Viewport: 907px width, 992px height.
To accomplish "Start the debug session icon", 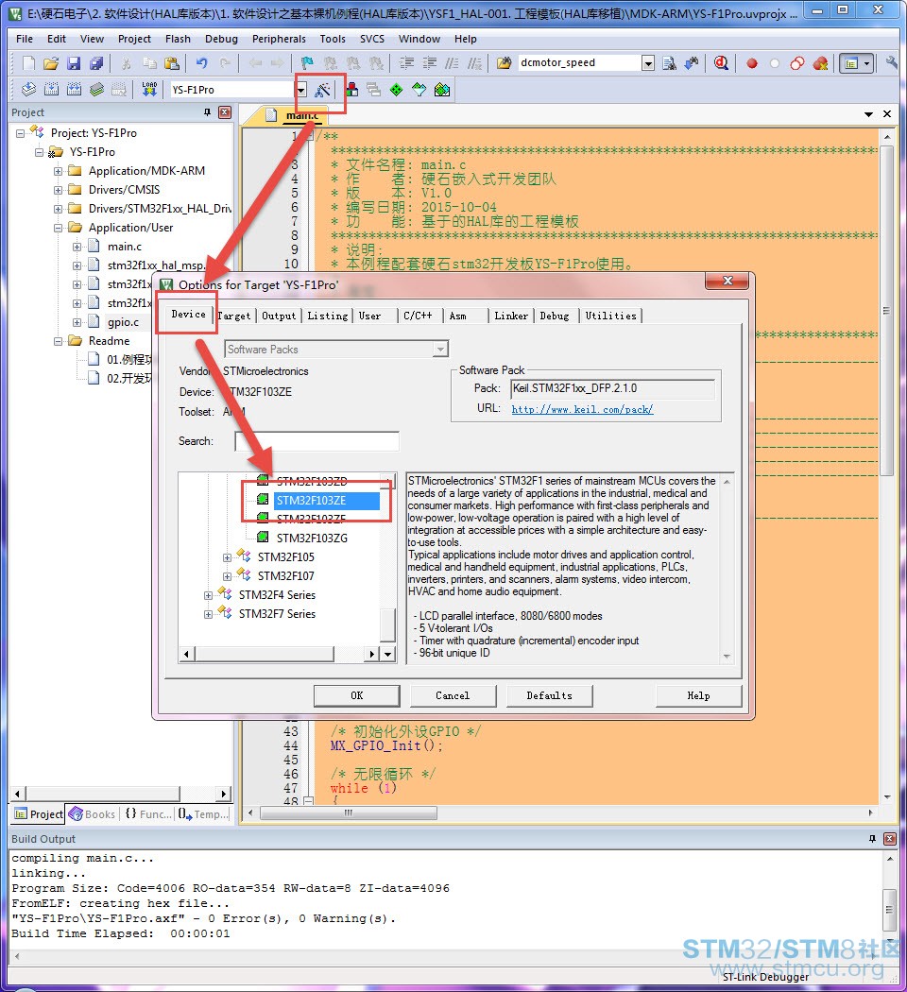I will point(721,62).
